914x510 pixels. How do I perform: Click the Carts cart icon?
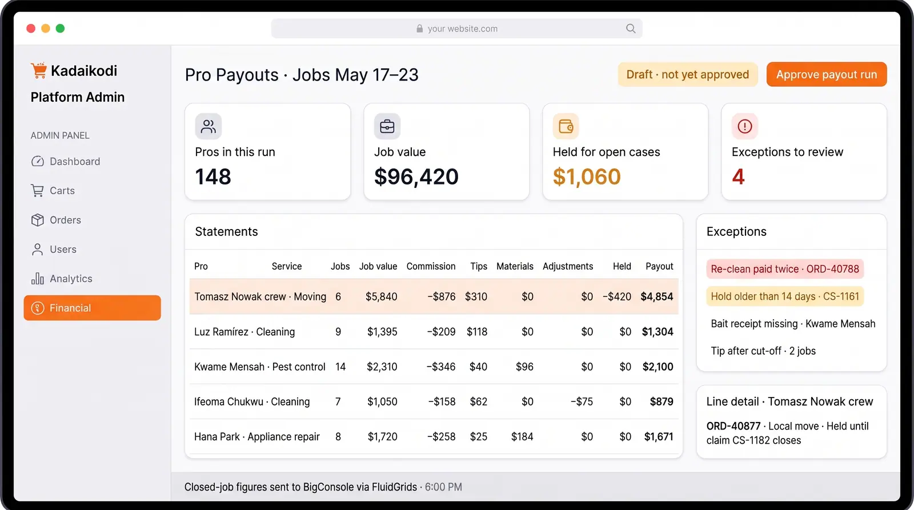pos(38,191)
